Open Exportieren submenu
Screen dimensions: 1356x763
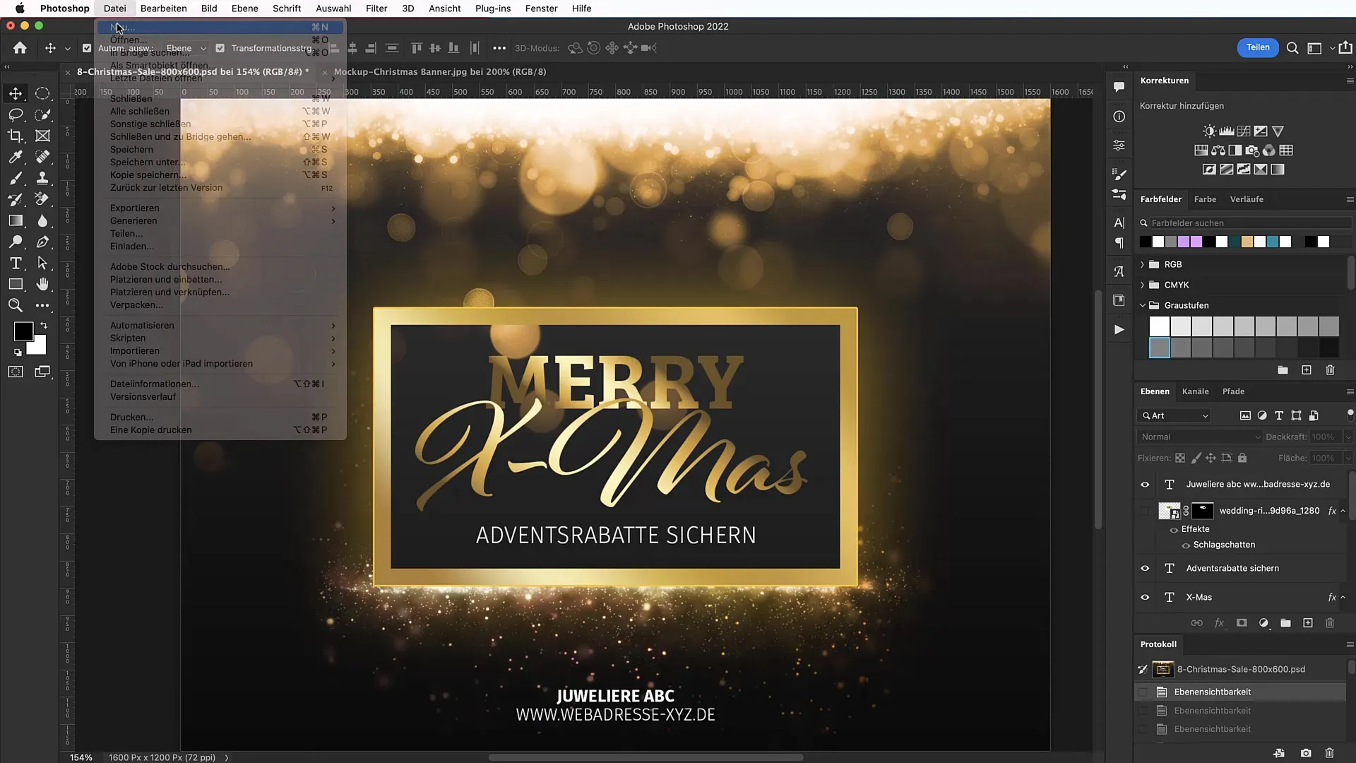point(221,208)
